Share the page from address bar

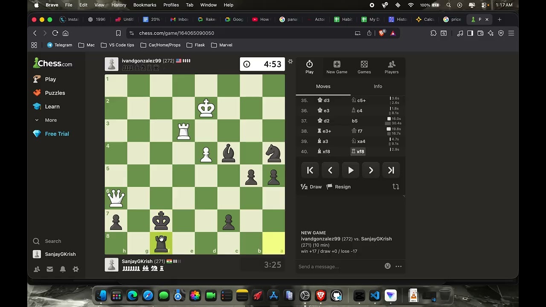(369, 33)
